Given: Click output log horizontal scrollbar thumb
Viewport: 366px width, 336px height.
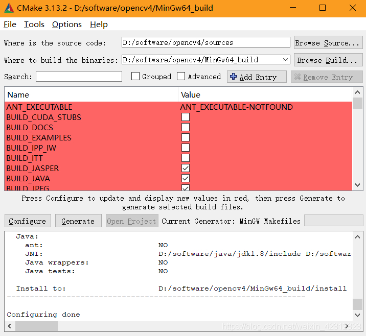Looking at the screenshot, I should click(x=36, y=326).
